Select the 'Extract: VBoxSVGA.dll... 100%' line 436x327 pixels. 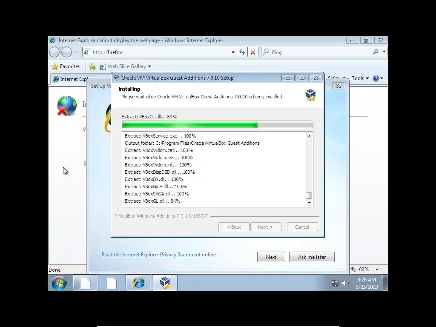pos(157,194)
